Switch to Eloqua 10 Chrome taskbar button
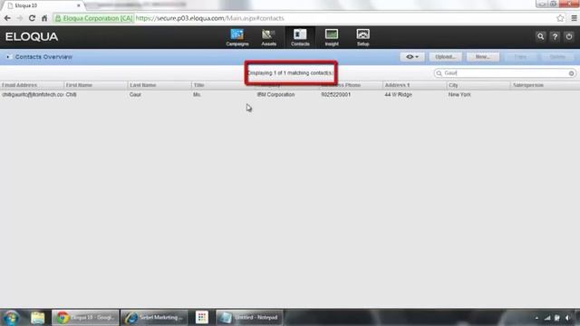Screen dimensions: 580x326 85,318
